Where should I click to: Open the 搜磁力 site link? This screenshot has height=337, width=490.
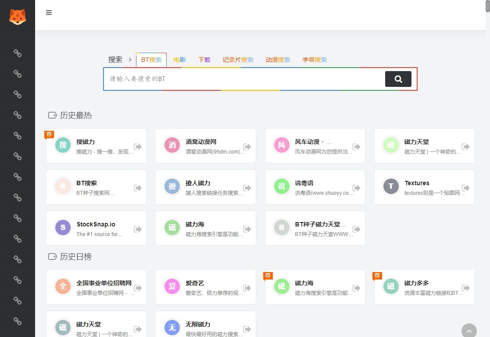pyautogui.click(x=86, y=142)
